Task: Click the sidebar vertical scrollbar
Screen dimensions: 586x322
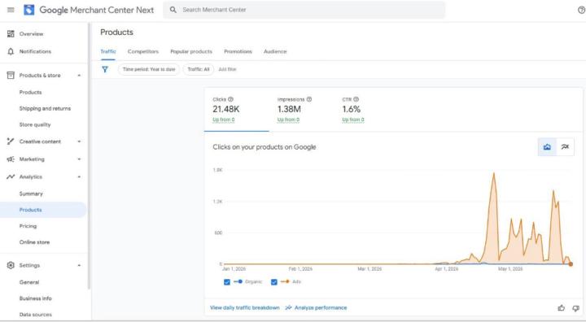Action: pos(89,156)
